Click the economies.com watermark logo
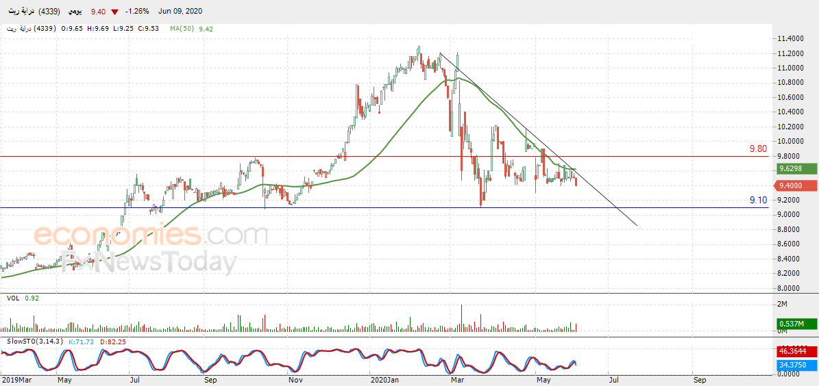Image resolution: width=819 pixels, height=386 pixels. pyautogui.click(x=151, y=234)
